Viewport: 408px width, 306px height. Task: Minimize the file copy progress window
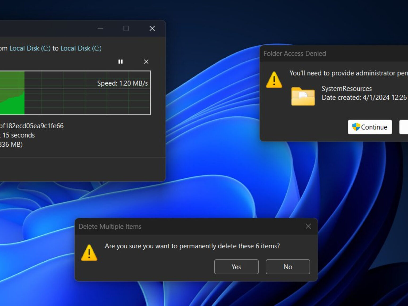point(100,28)
